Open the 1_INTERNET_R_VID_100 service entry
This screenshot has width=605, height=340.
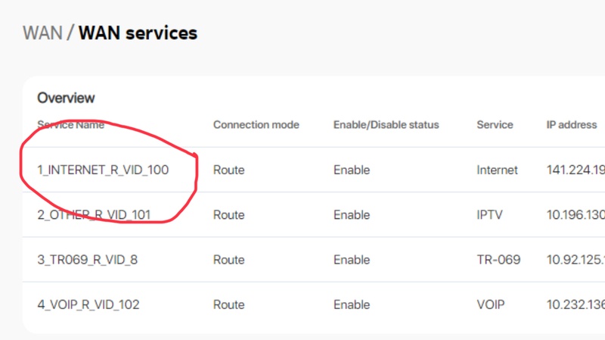[x=104, y=170]
